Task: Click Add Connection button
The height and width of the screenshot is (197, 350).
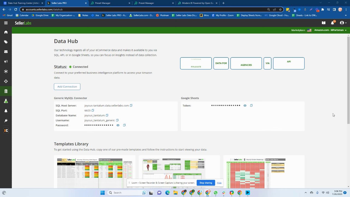Action: 67,86
